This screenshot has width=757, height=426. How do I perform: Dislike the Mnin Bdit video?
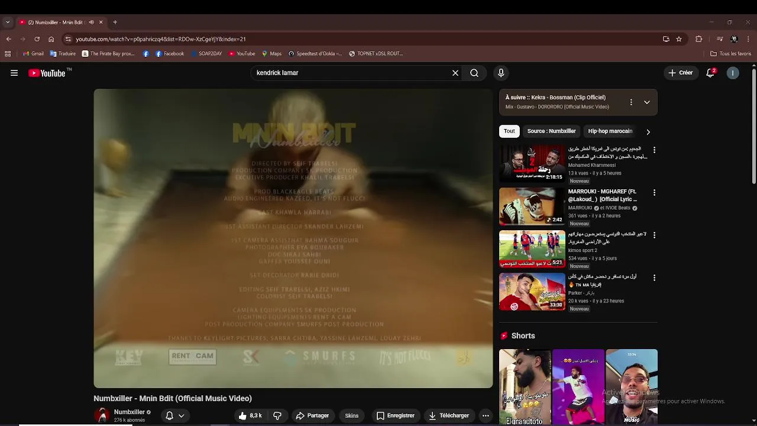tap(277, 415)
